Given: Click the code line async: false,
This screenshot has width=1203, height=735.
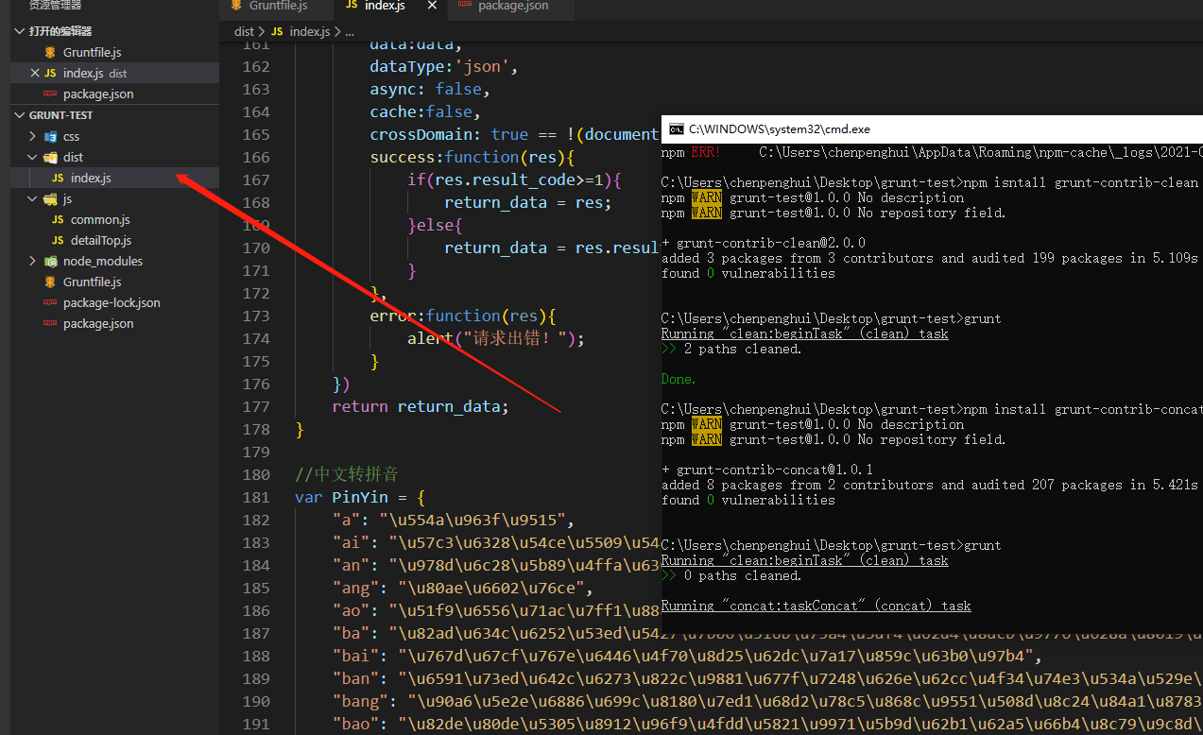Looking at the screenshot, I should 430,89.
